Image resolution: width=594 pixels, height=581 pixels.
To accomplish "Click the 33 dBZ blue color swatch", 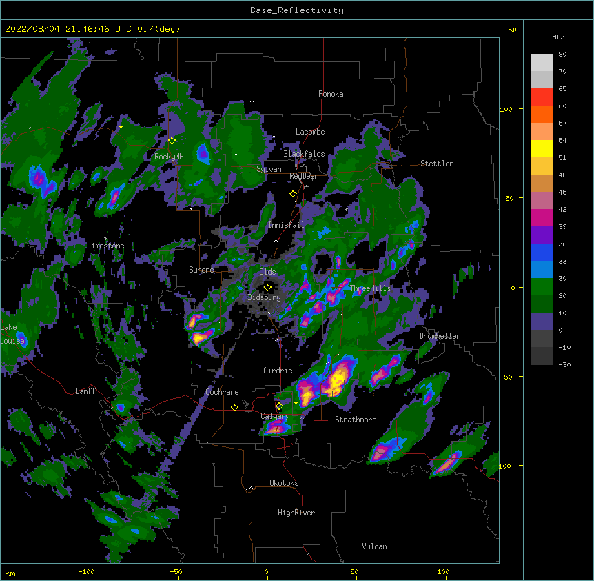I will [542, 270].
